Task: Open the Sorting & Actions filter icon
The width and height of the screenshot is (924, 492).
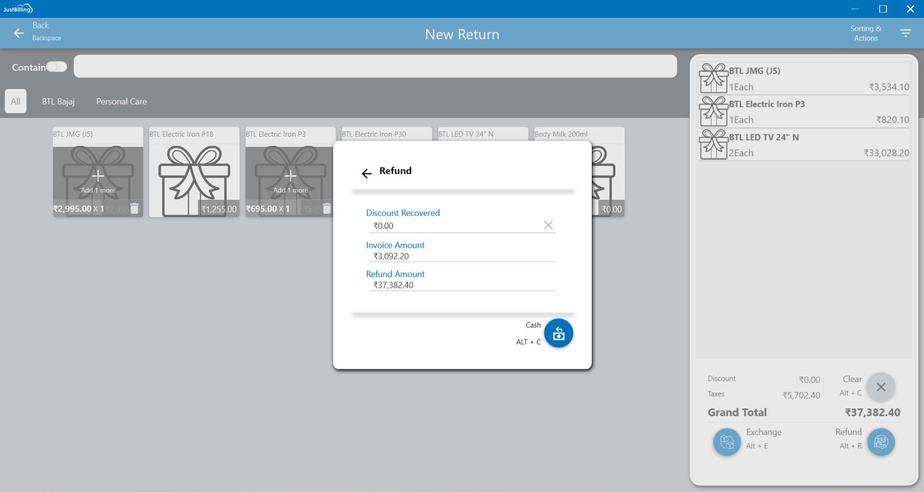Action: tap(905, 33)
